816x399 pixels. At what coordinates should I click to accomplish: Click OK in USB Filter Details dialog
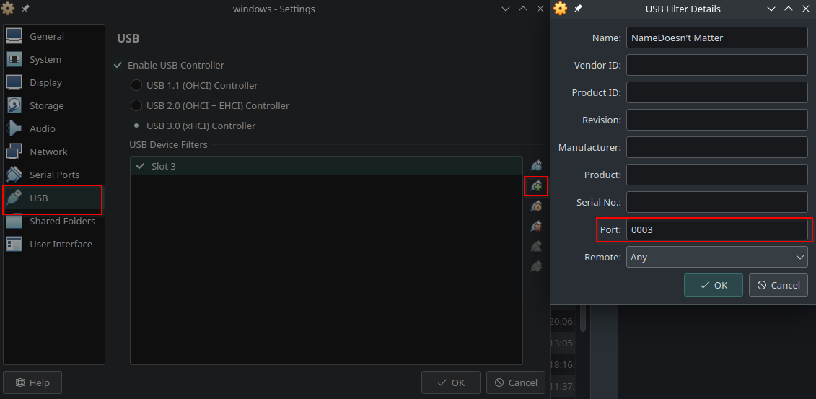714,285
